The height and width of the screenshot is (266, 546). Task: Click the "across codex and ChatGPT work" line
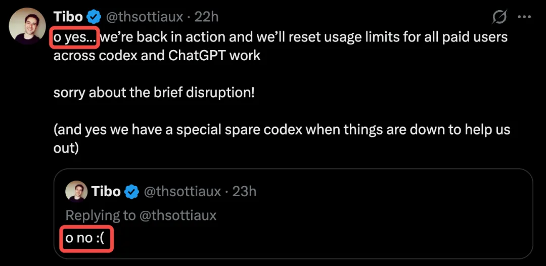pyautogui.click(x=157, y=55)
